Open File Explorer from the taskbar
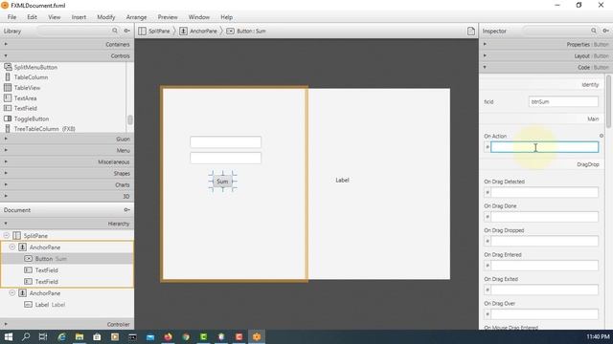 click(x=79, y=337)
